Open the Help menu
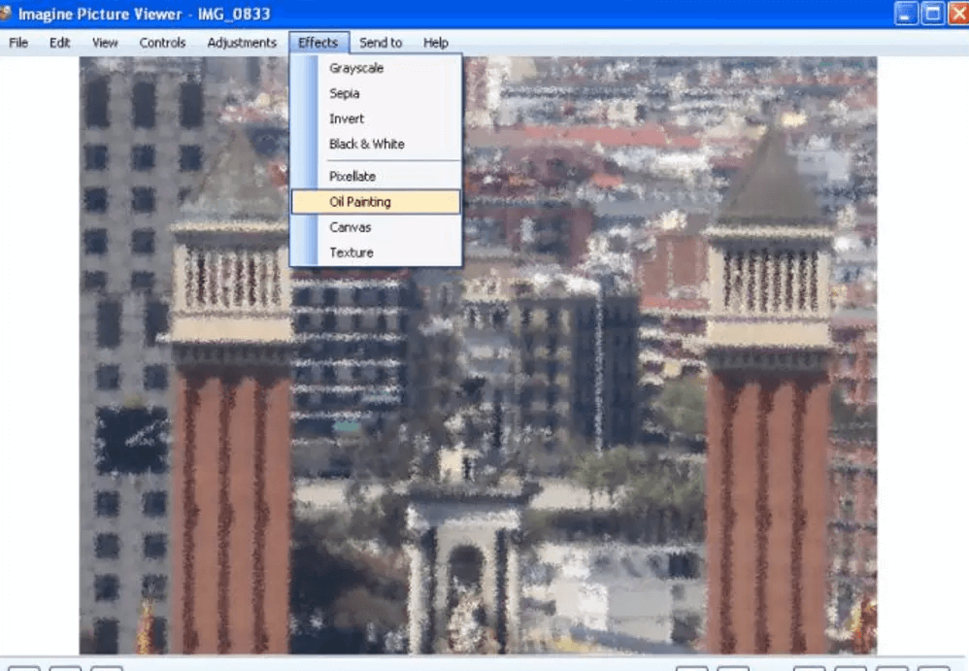Image resolution: width=969 pixels, height=671 pixels. (436, 43)
